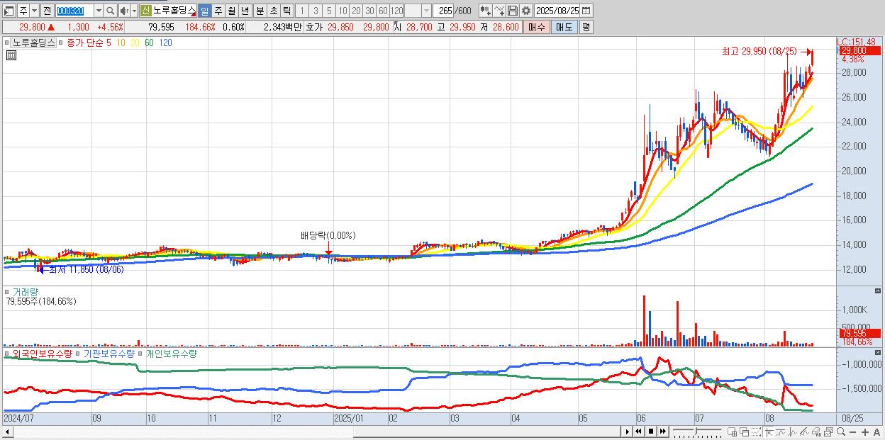The image size is (885, 440).
Task: Click the zoom magnifier icon bottom-right
Action: 841,431
